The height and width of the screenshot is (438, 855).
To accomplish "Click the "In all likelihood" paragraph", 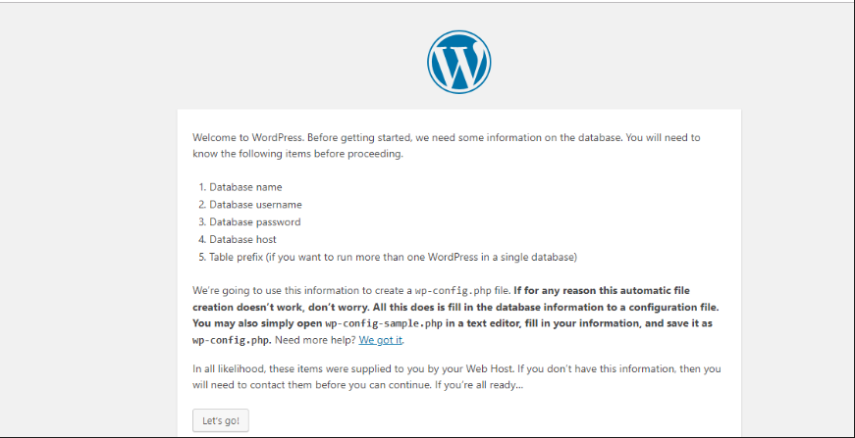I will coord(456,377).
